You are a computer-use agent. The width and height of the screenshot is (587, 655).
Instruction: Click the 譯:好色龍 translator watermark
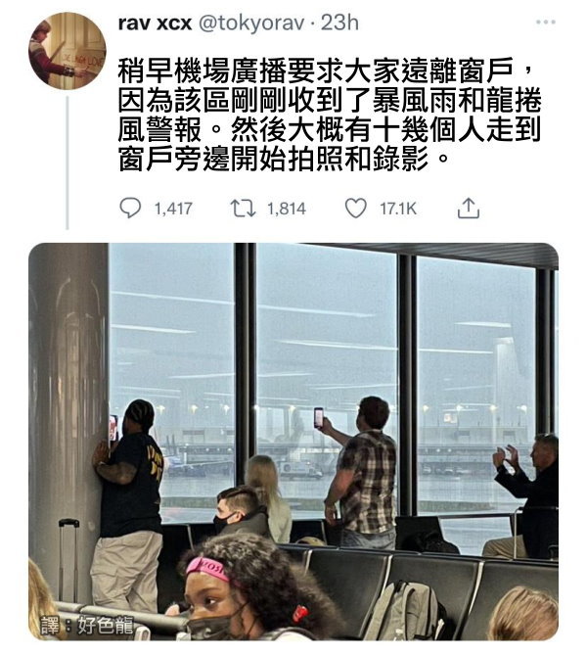click(x=87, y=626)
